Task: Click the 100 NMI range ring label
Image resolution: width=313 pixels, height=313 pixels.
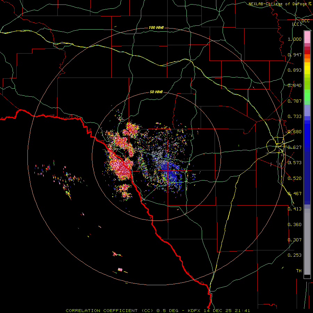Action: [x=156, y=27]
